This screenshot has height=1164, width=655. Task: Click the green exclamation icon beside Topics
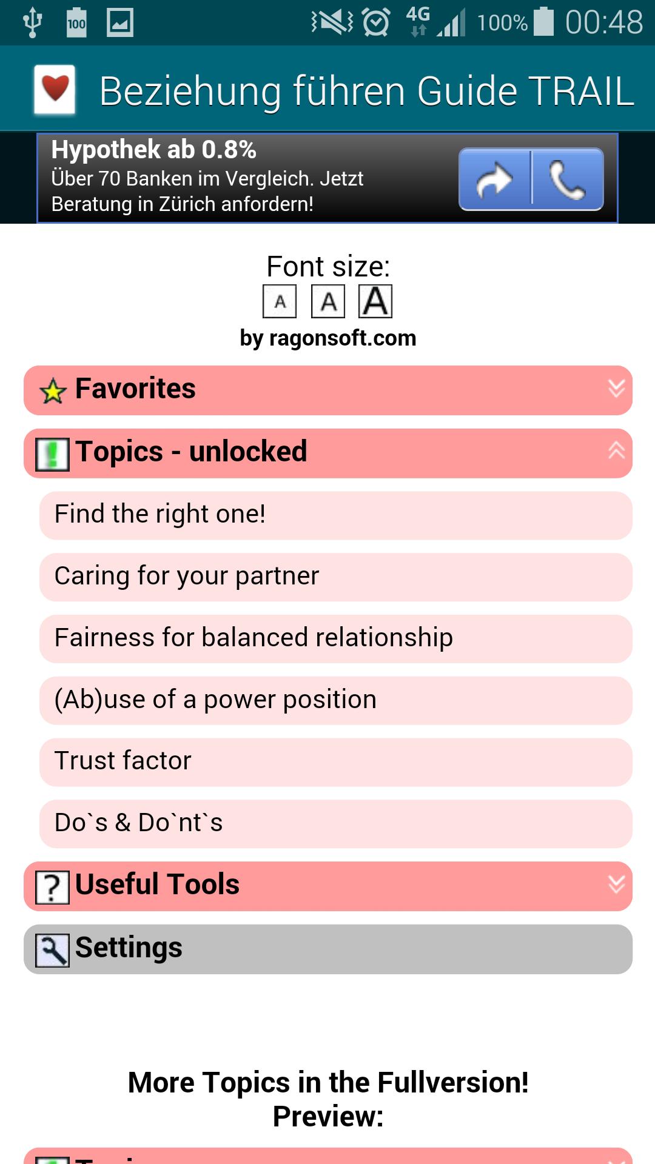click(53, 451)
